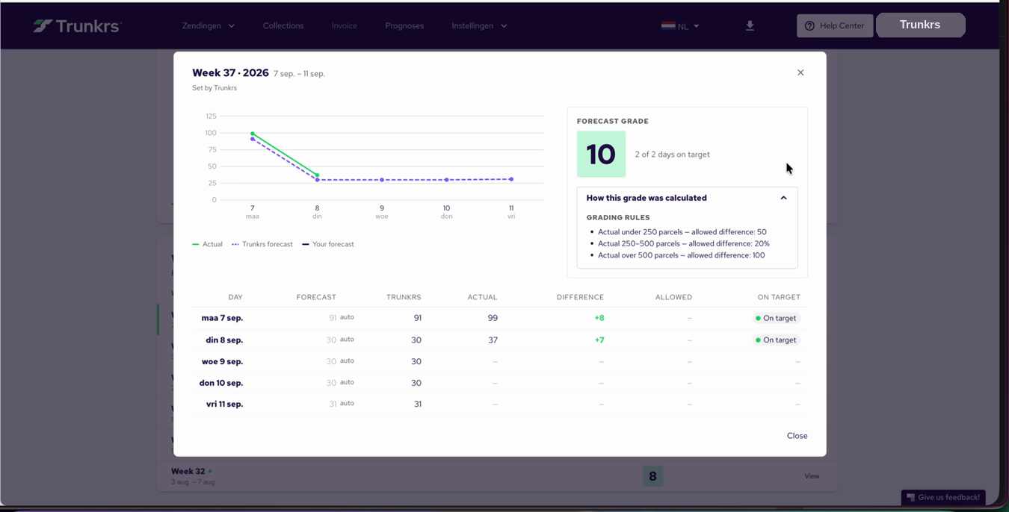Screen dimensions: 1009x512
Task: Toggle the Trunkrs forecast legend entry
Action: tap(262, 244)
